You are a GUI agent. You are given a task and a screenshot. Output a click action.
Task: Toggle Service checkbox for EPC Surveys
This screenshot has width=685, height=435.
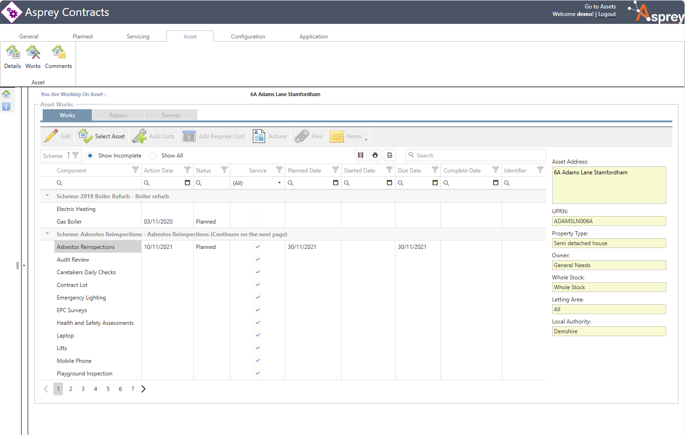tap(258, 310)
